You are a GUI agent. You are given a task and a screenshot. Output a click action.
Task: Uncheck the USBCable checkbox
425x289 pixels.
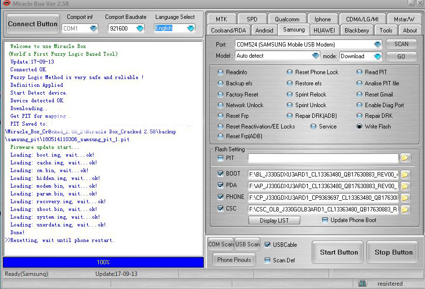[268, 245]
